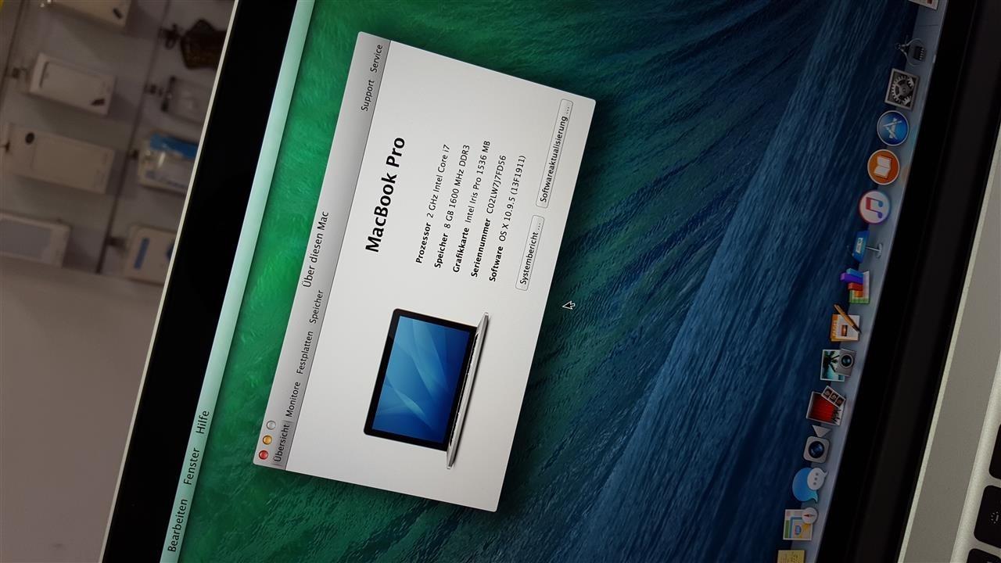This screenshot has width=1001, height=563.
Task: Click the MacBook Pro heading
Action: 386,195
